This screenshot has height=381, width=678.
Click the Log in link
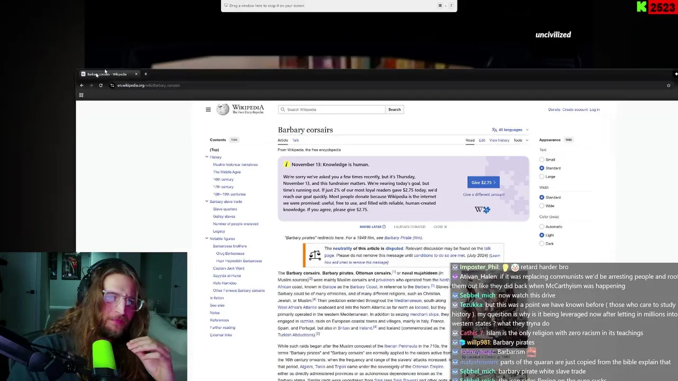tap(594, 110)
